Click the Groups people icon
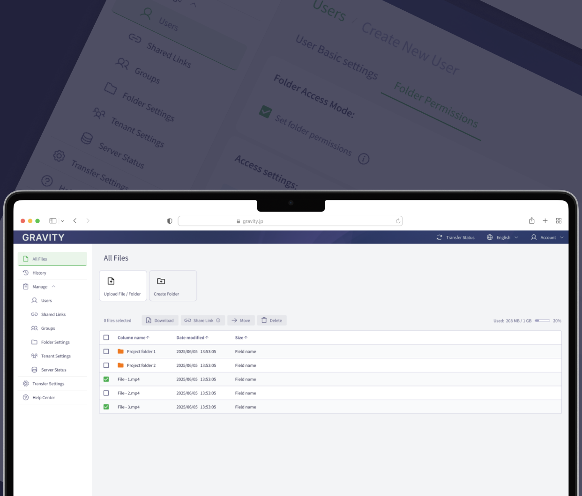 pos(34,328)
